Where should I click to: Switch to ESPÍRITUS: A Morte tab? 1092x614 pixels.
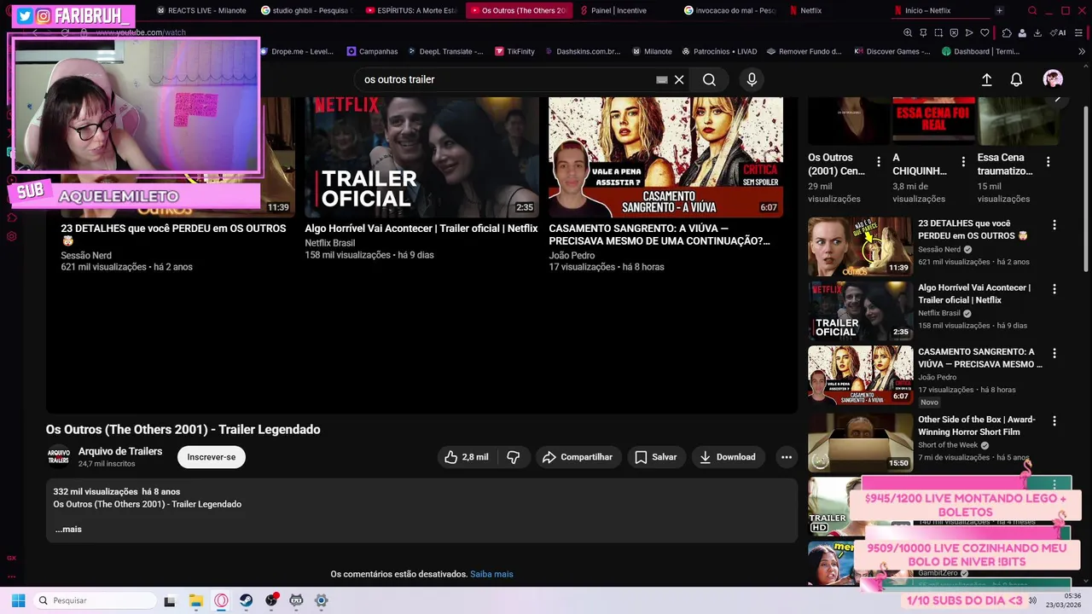click(410, 10)
